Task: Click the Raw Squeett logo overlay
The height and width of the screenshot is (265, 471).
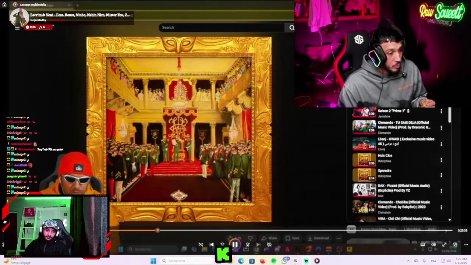Action: tap(442, 14)
